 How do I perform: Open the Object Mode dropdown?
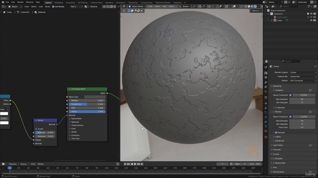pos(137,6)
